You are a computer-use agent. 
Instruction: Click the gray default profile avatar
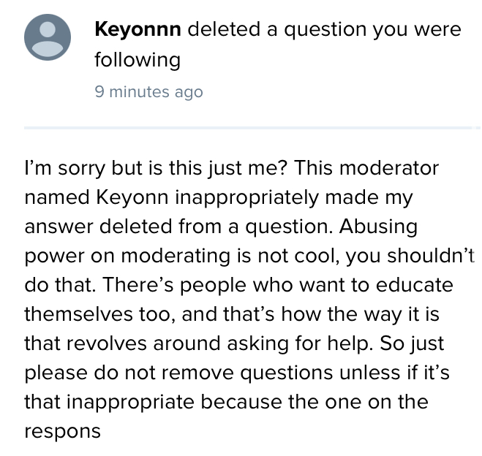(x=48, y=37)
